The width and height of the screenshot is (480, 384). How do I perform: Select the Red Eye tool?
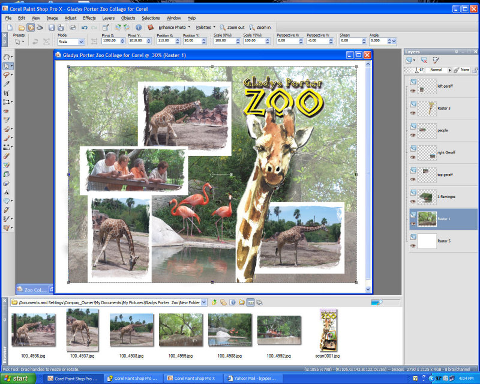click(x=6, y=111)
